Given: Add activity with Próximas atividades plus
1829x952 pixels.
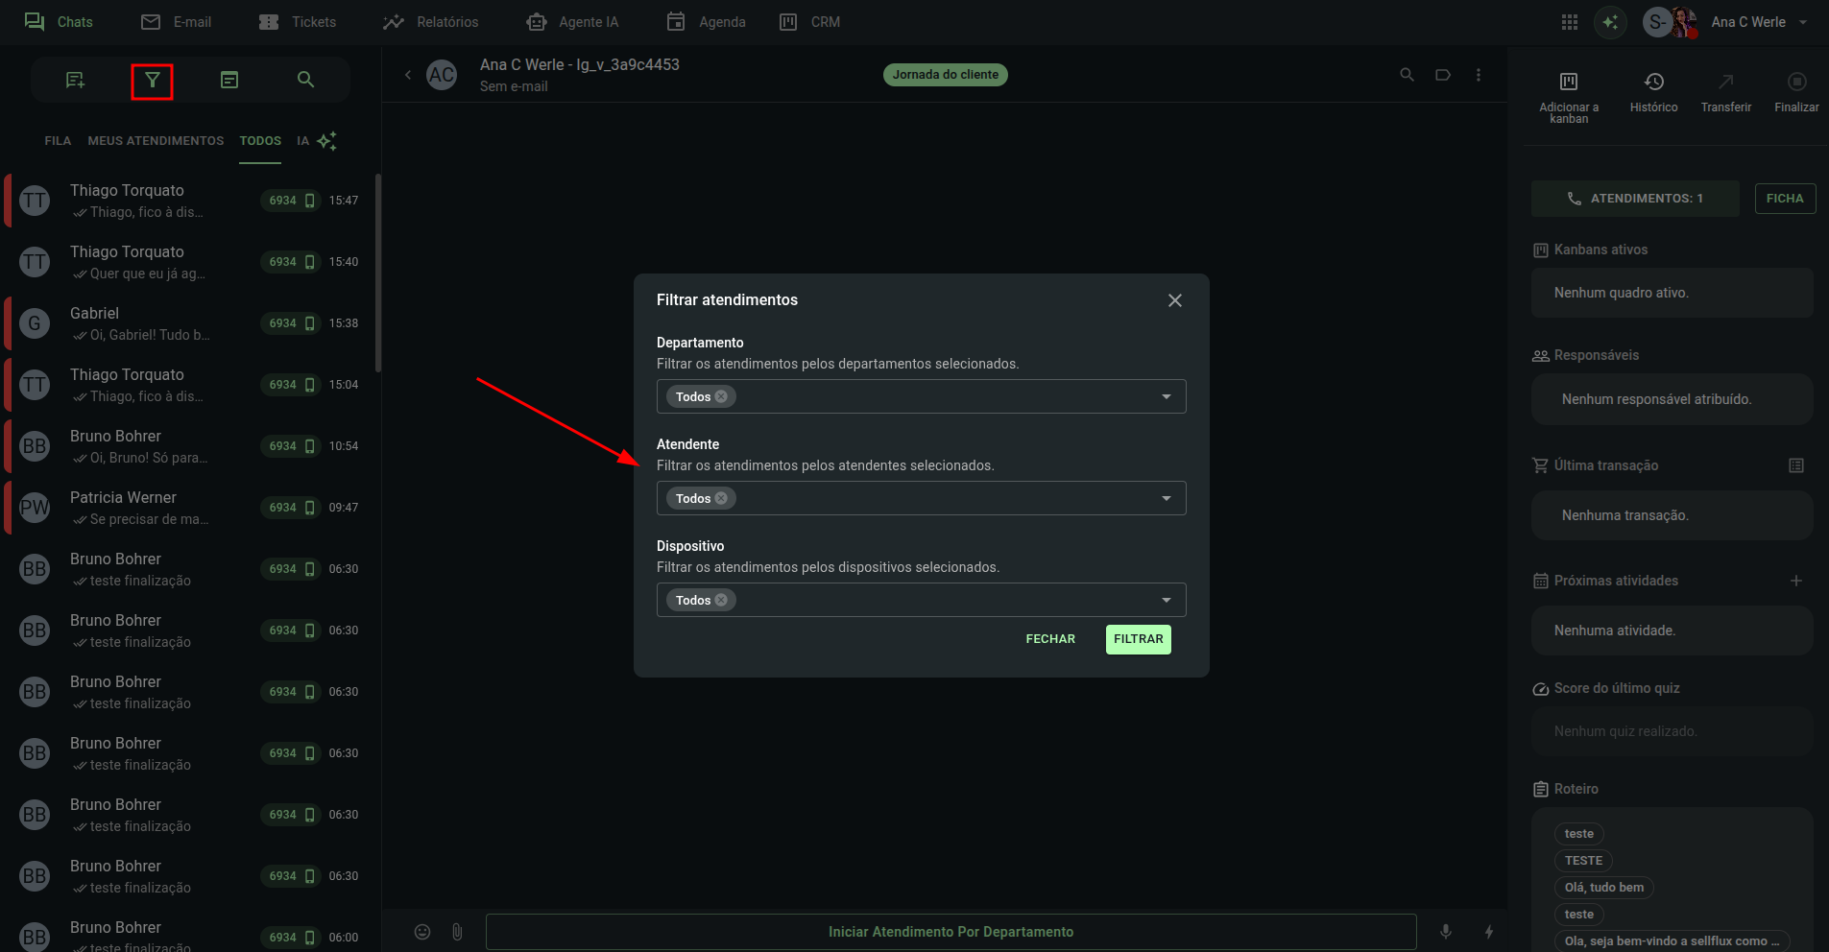Looking at the screenshot, I should point(1795,581).
